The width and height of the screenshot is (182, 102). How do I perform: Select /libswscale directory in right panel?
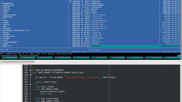click(x=96, y=7)
